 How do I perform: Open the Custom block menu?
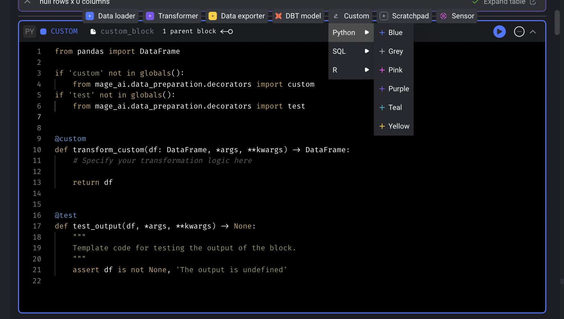(x=351, y=16)
